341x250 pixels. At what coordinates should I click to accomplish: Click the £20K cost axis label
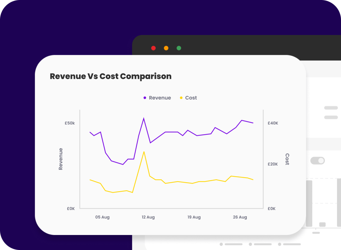click(273, 164)
